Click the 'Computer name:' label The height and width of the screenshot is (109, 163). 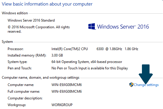click(x=21, y=85)
